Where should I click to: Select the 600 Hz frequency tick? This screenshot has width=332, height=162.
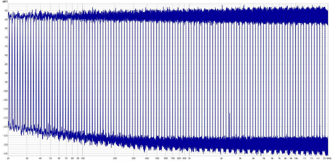166,158
